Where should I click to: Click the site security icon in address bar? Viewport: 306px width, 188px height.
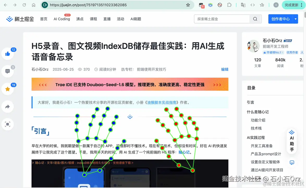(45, 5)
